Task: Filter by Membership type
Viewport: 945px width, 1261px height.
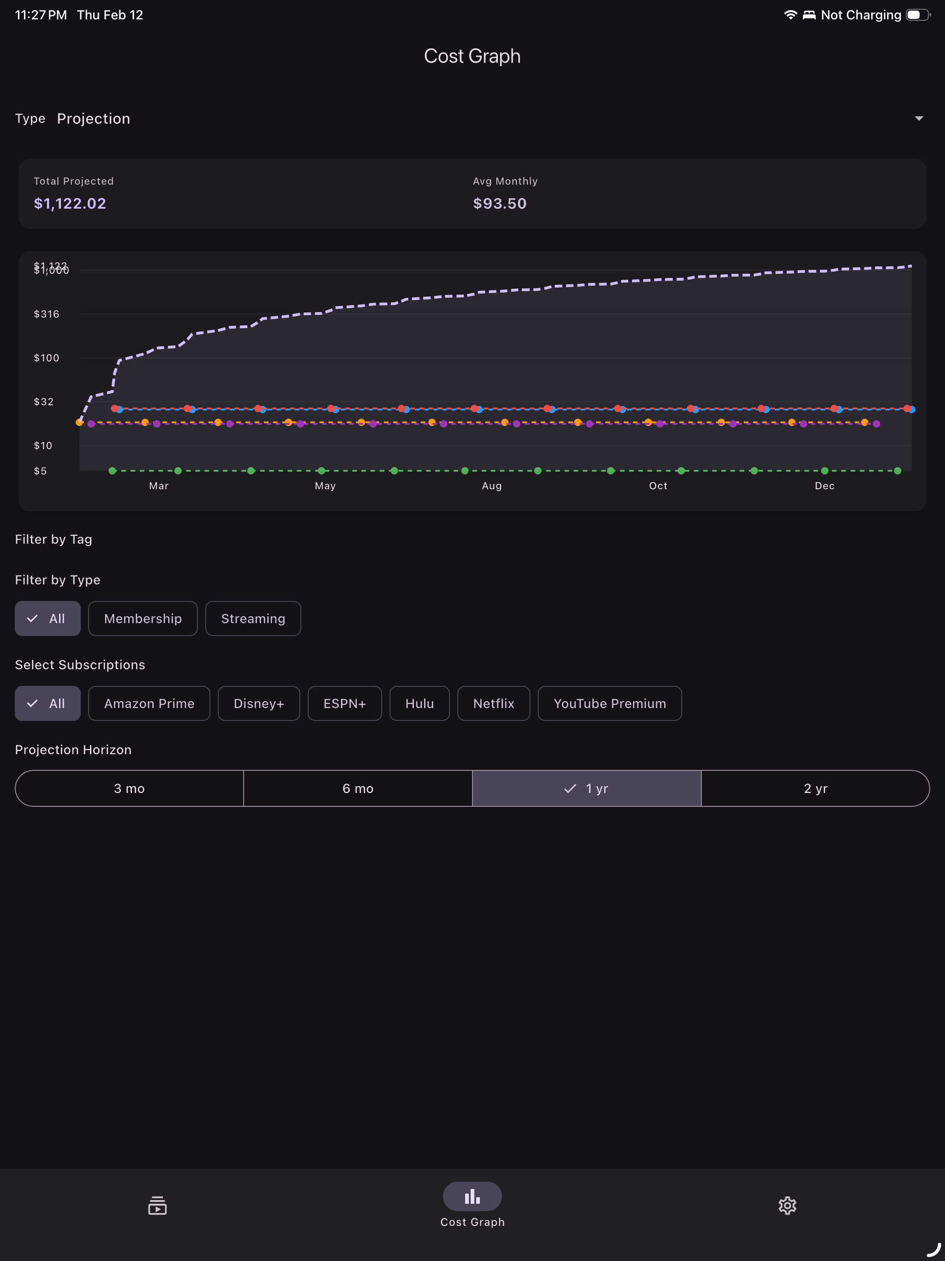Action: point(143,618)
